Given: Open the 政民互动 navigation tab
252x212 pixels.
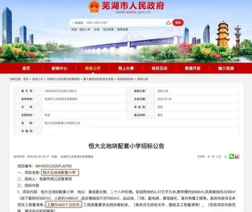Looking at the screenshot, I should [x=159, y=68].
